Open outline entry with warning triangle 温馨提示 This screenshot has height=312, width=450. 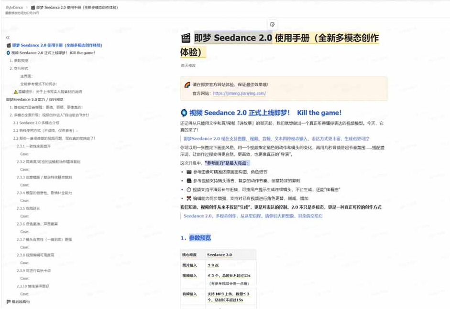[x=48, y=92]
